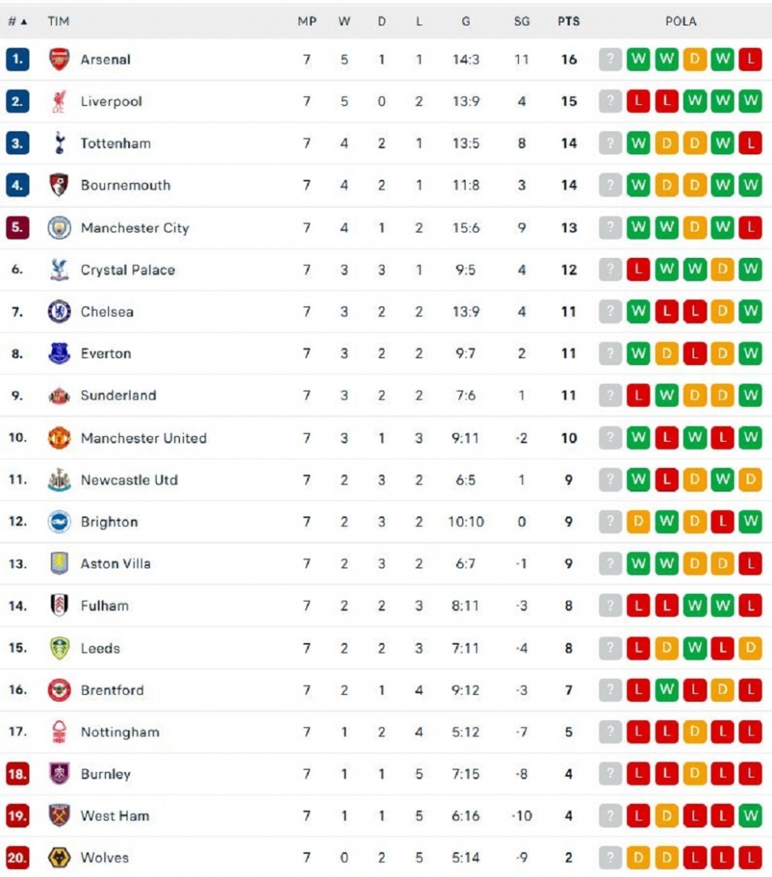Open the Tottenham crest icon
Viewport: 772px width, 877px height.
point(59,143)
